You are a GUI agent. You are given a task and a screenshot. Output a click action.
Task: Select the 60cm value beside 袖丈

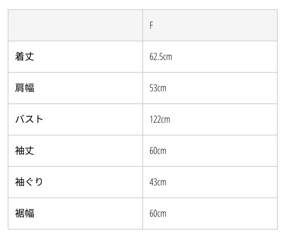click(158, 151)
